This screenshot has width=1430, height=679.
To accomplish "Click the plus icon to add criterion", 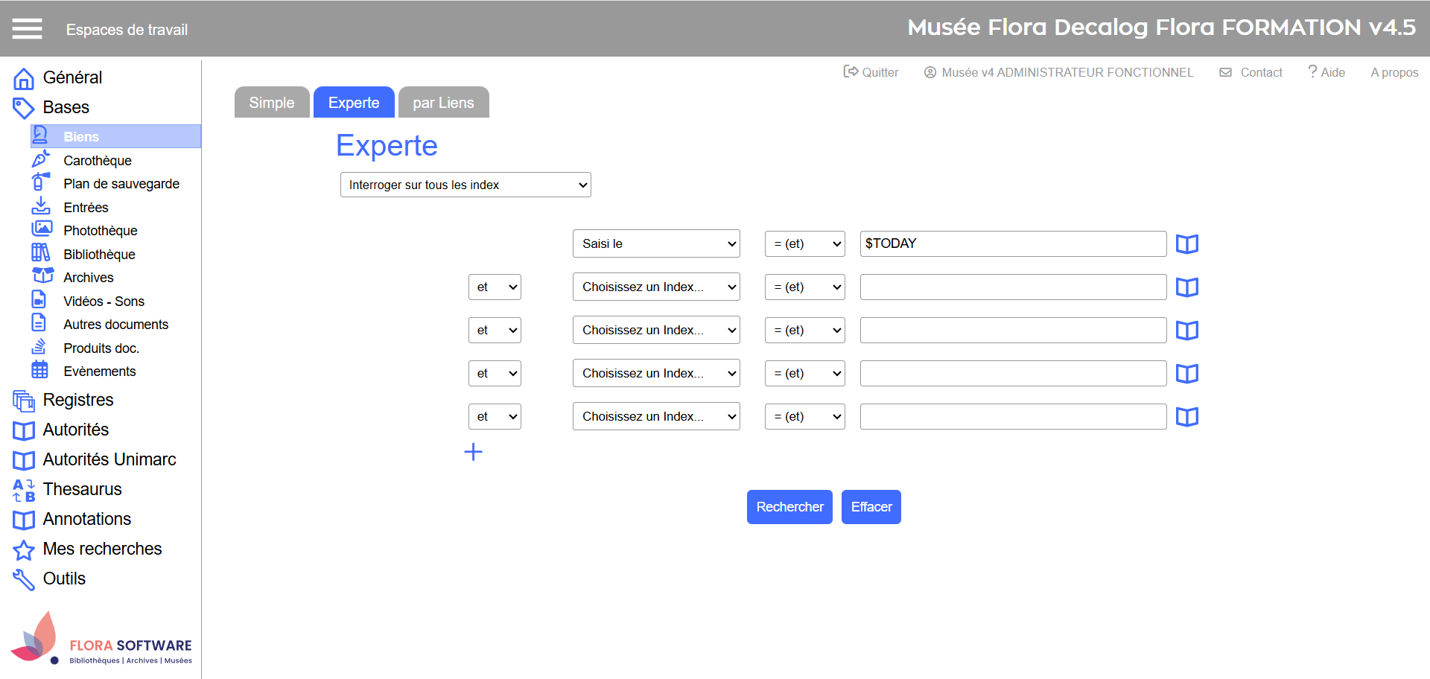I will (x=473, y=452).
